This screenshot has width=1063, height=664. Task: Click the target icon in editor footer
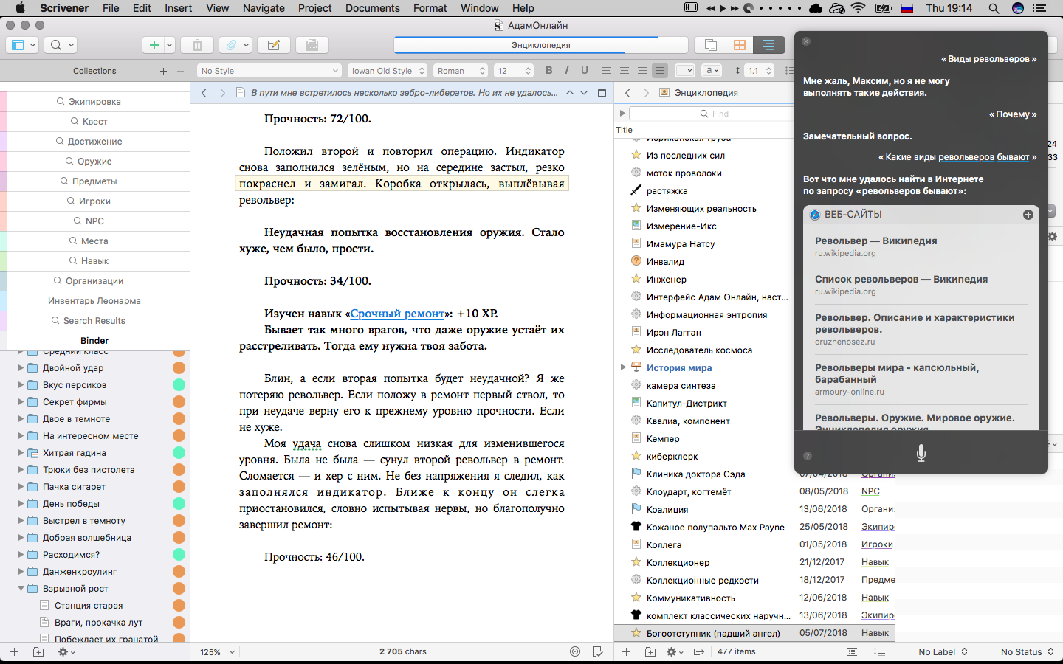575,651
